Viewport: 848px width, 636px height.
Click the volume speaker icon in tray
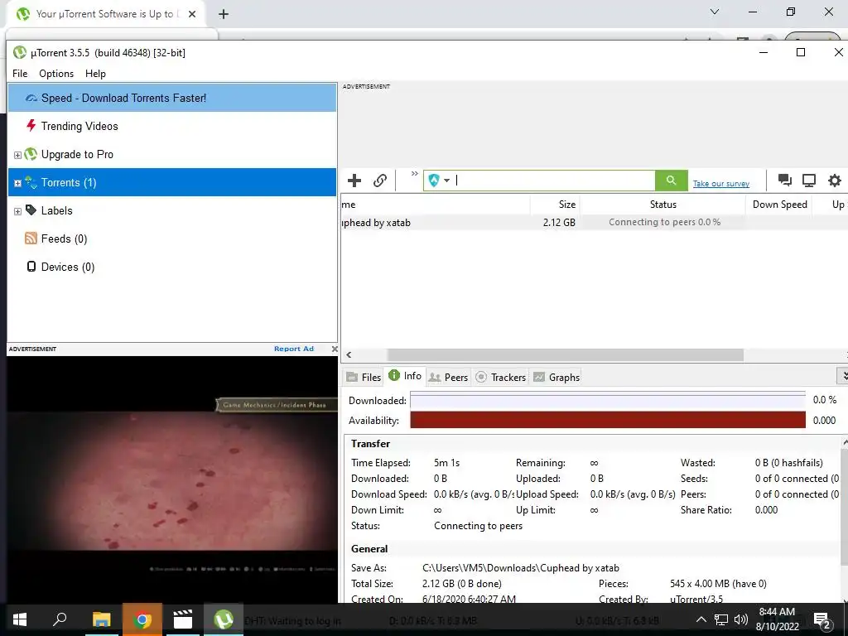pyautogui.click(x=741, y=619)
